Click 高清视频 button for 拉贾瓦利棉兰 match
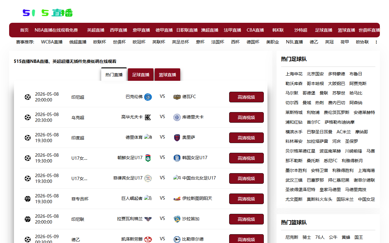Viewport: 389px width, 243px height. (x=246, y=219)
